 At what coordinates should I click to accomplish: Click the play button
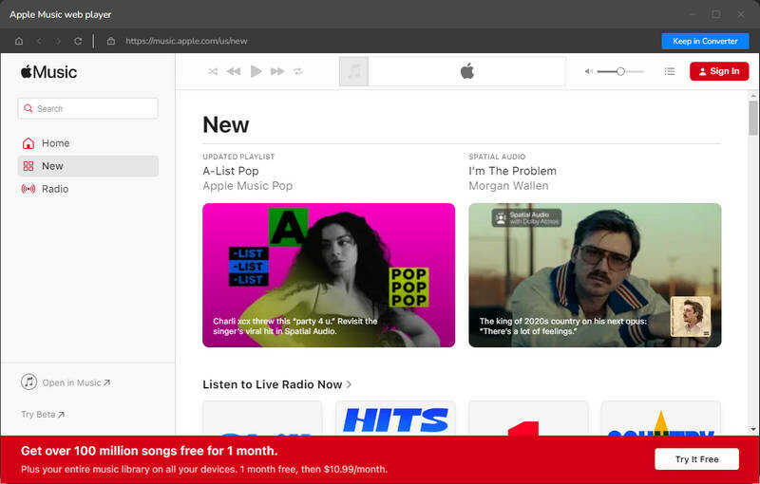(256, 71)
